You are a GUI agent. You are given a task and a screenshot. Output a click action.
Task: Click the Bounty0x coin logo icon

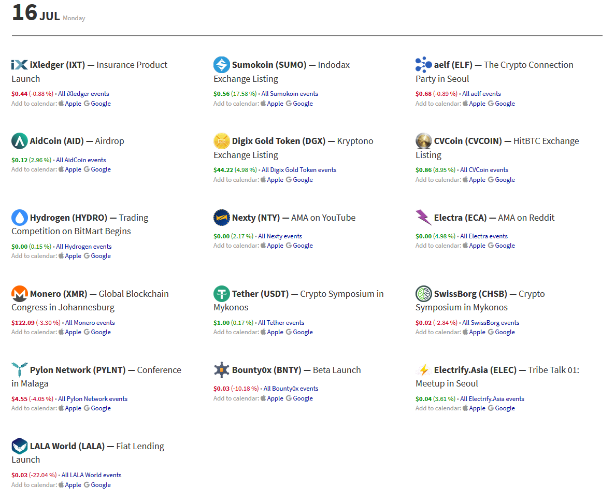click(x=221, y=370)
